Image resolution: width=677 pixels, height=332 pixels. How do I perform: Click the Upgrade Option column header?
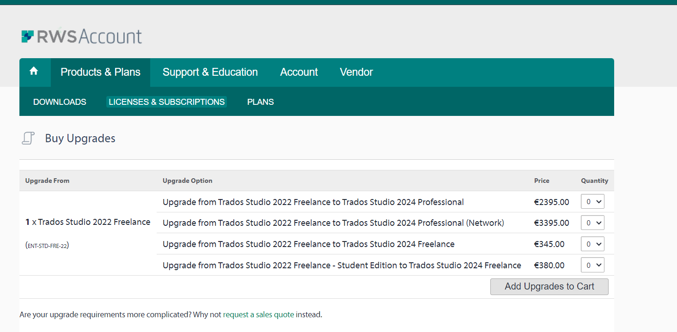(188, 181)
